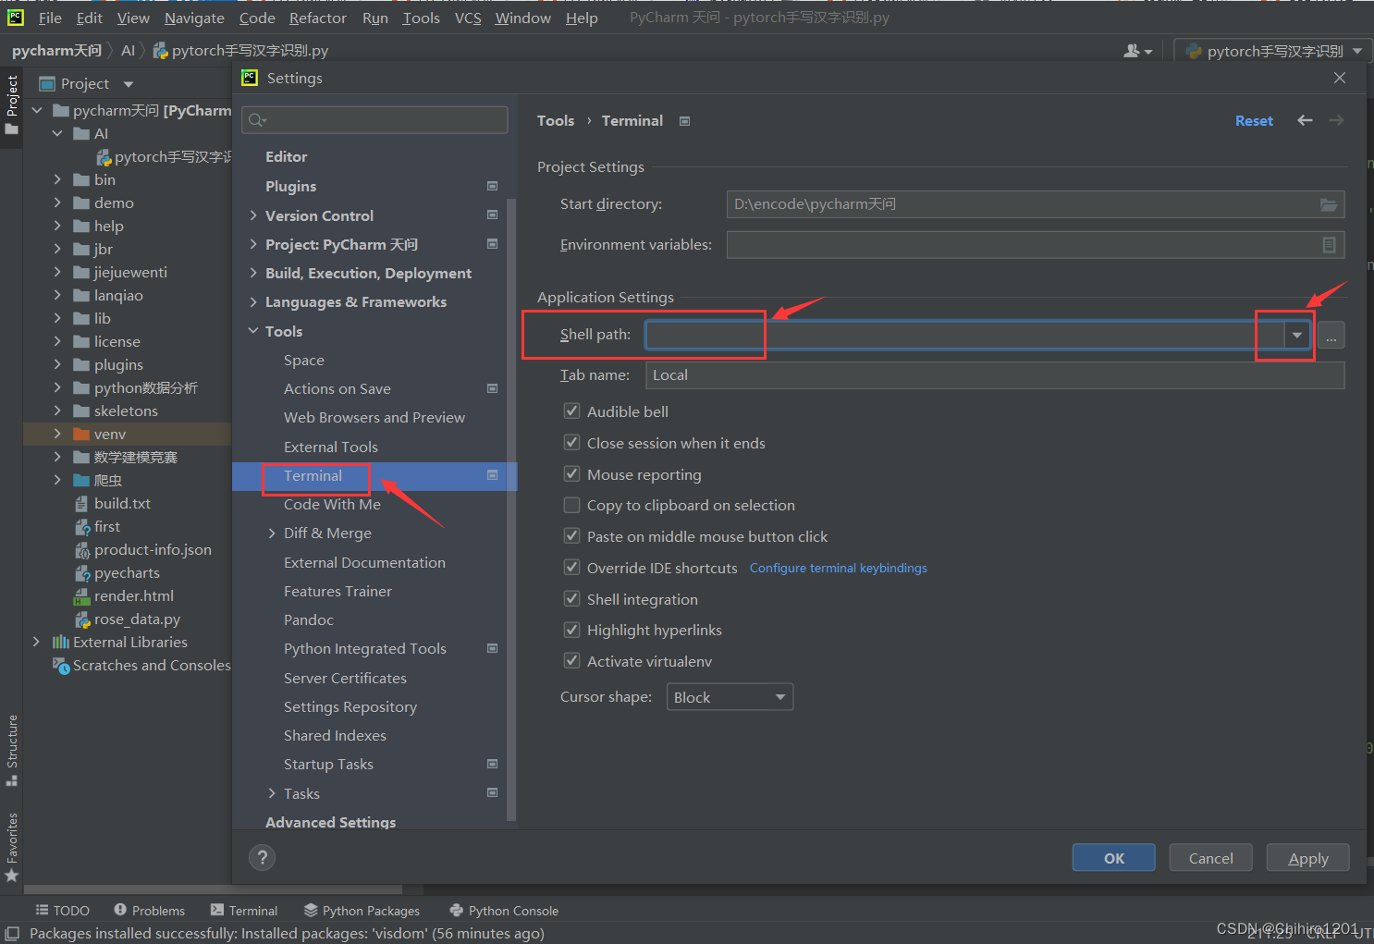Click the forward arrow in Settings header
This screenshot has height=944, width=1374.
tap(1336, 120)
